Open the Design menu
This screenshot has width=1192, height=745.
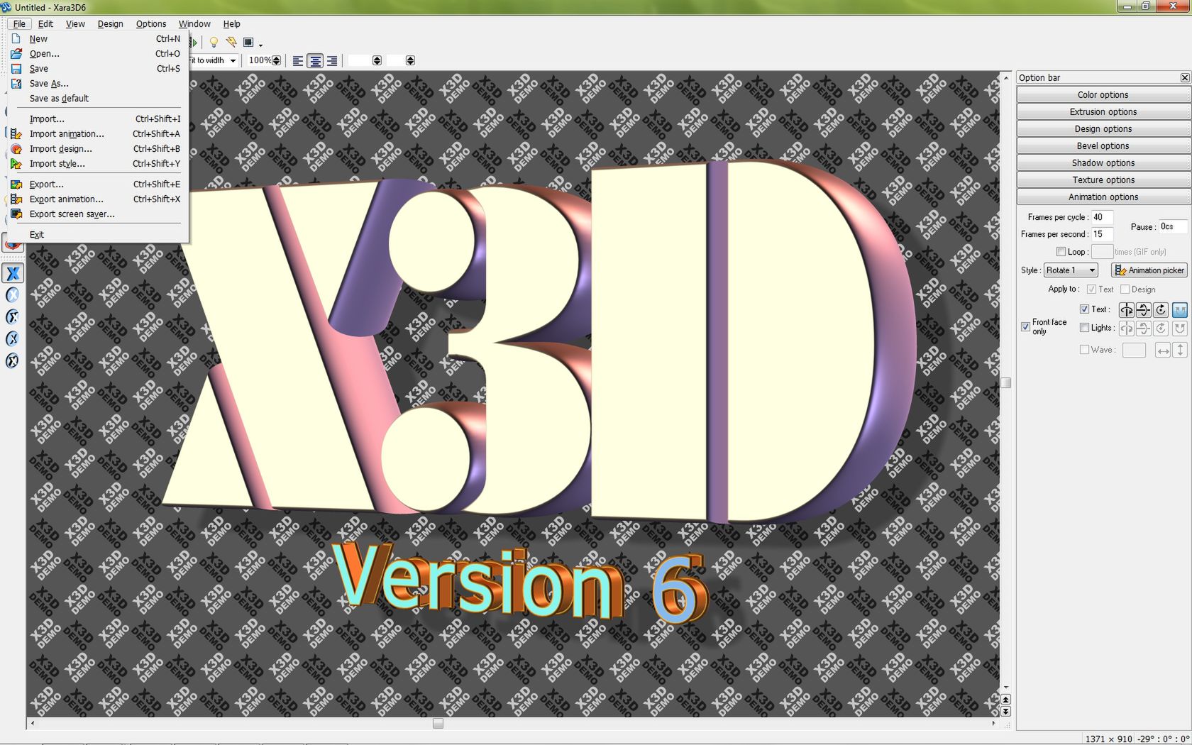(x=110, y=24)
